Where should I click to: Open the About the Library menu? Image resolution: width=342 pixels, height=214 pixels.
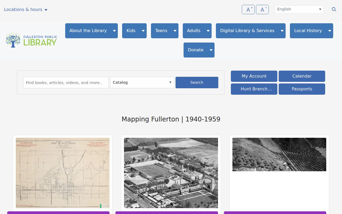[x=88, y=31]
